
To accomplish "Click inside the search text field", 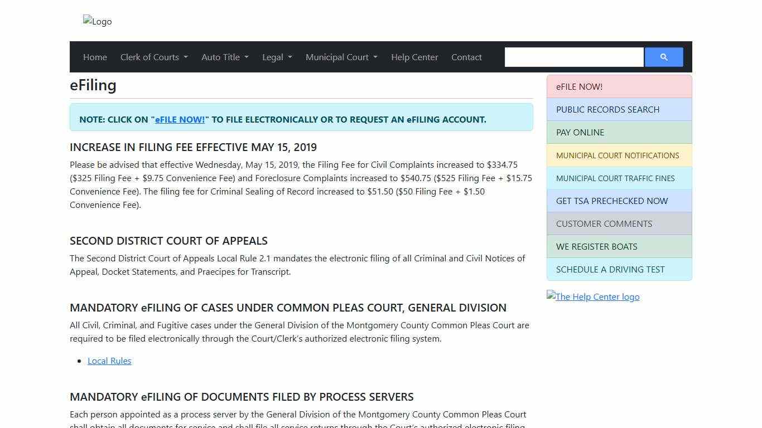I will click(x=573, y=57).
